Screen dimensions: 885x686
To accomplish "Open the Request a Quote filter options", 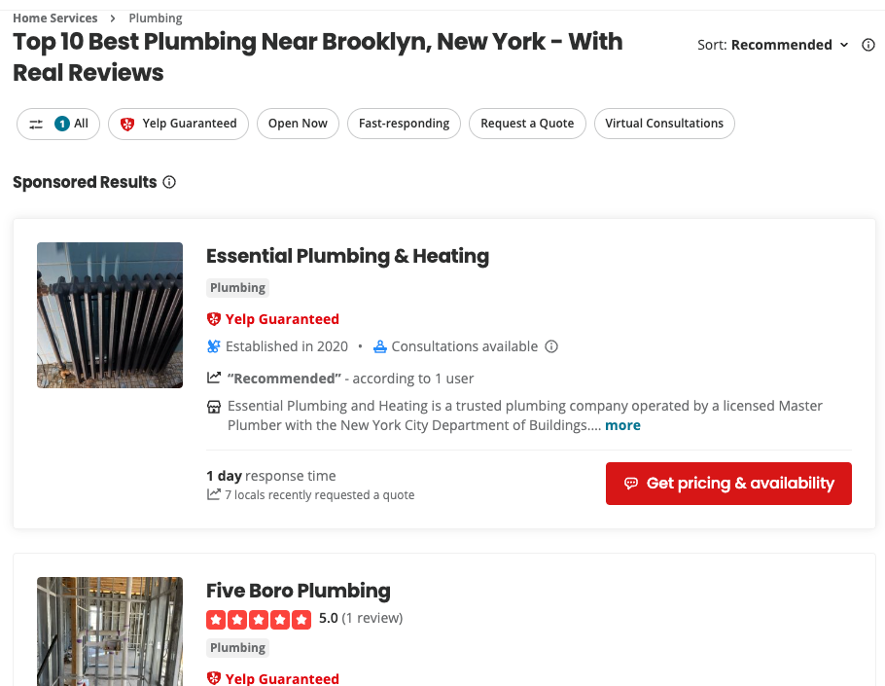I will [527, 124].
